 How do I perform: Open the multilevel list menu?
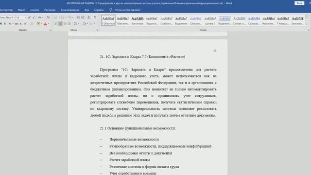(70, 17)
